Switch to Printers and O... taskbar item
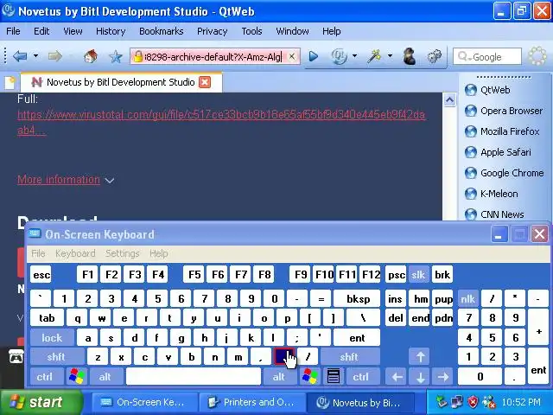553x415 pixels. pyautogui.click(x=251, y=402)
